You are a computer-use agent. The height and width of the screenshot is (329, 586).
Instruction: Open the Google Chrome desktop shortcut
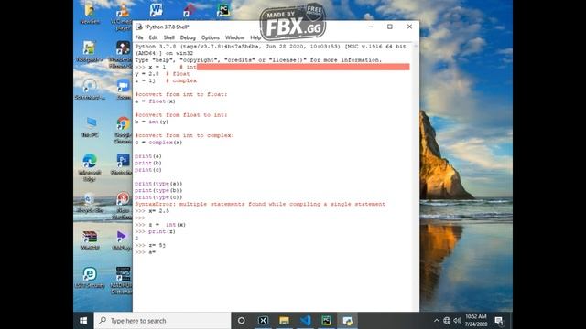click(x=123, y=130)
